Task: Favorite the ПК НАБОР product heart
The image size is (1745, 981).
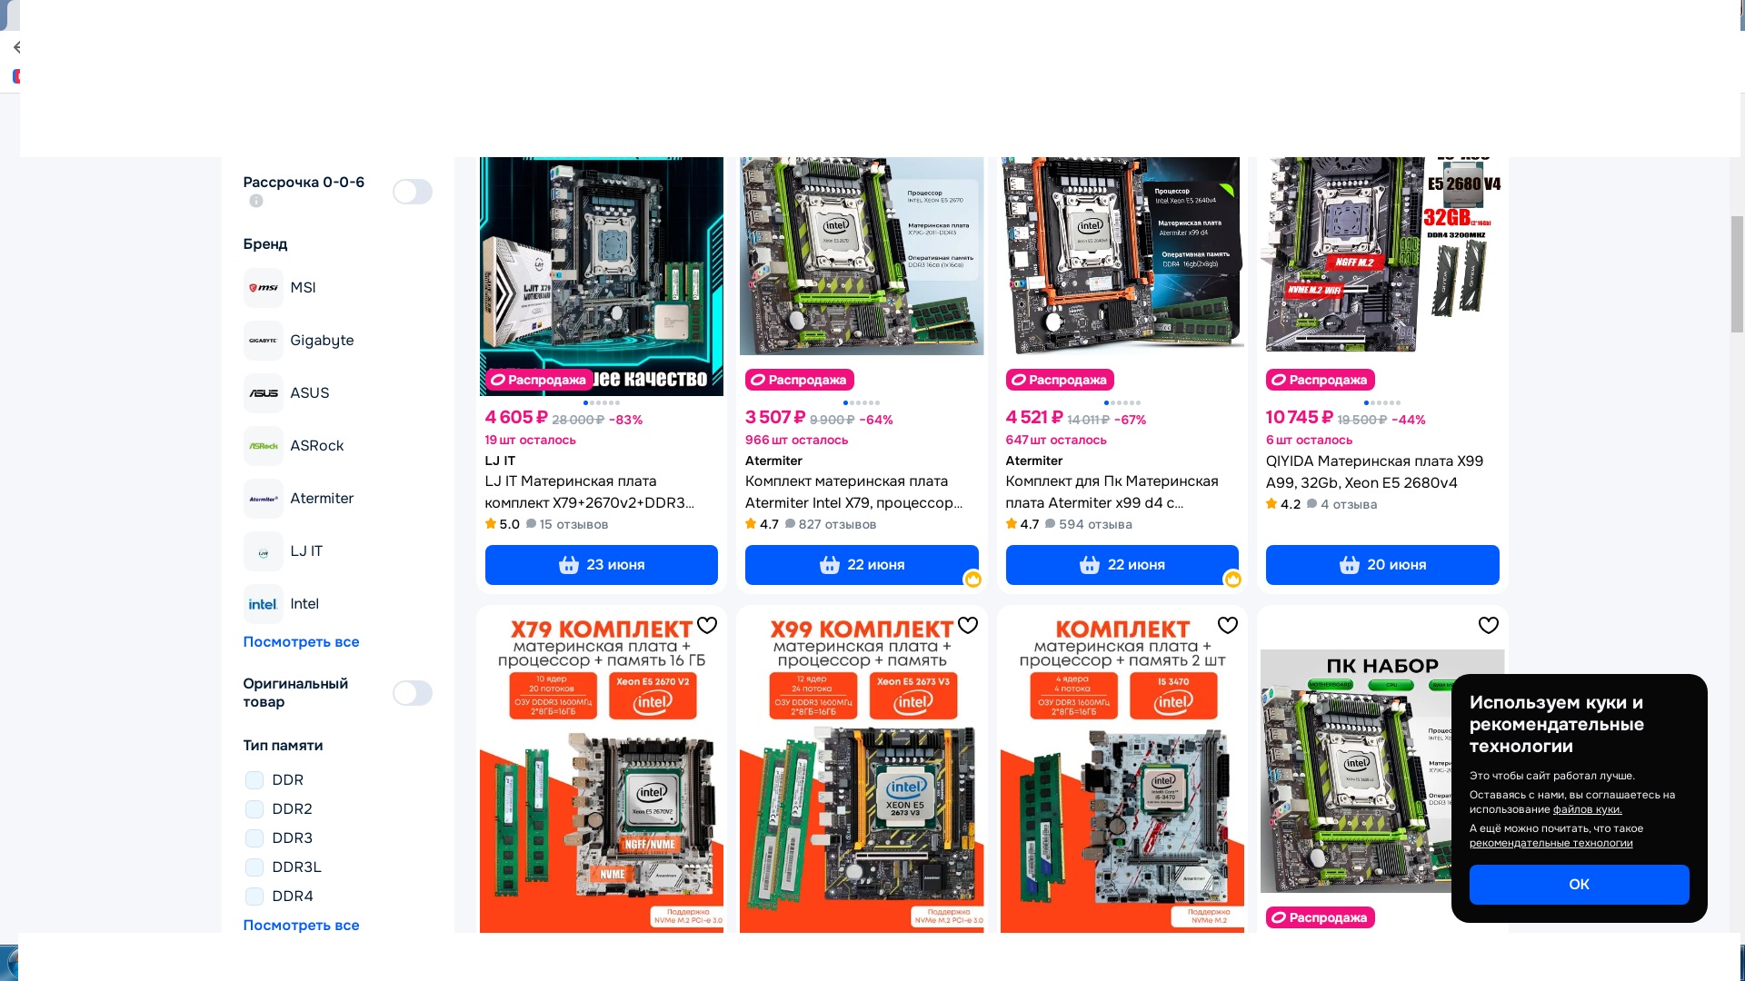Action: (1489, 625)
